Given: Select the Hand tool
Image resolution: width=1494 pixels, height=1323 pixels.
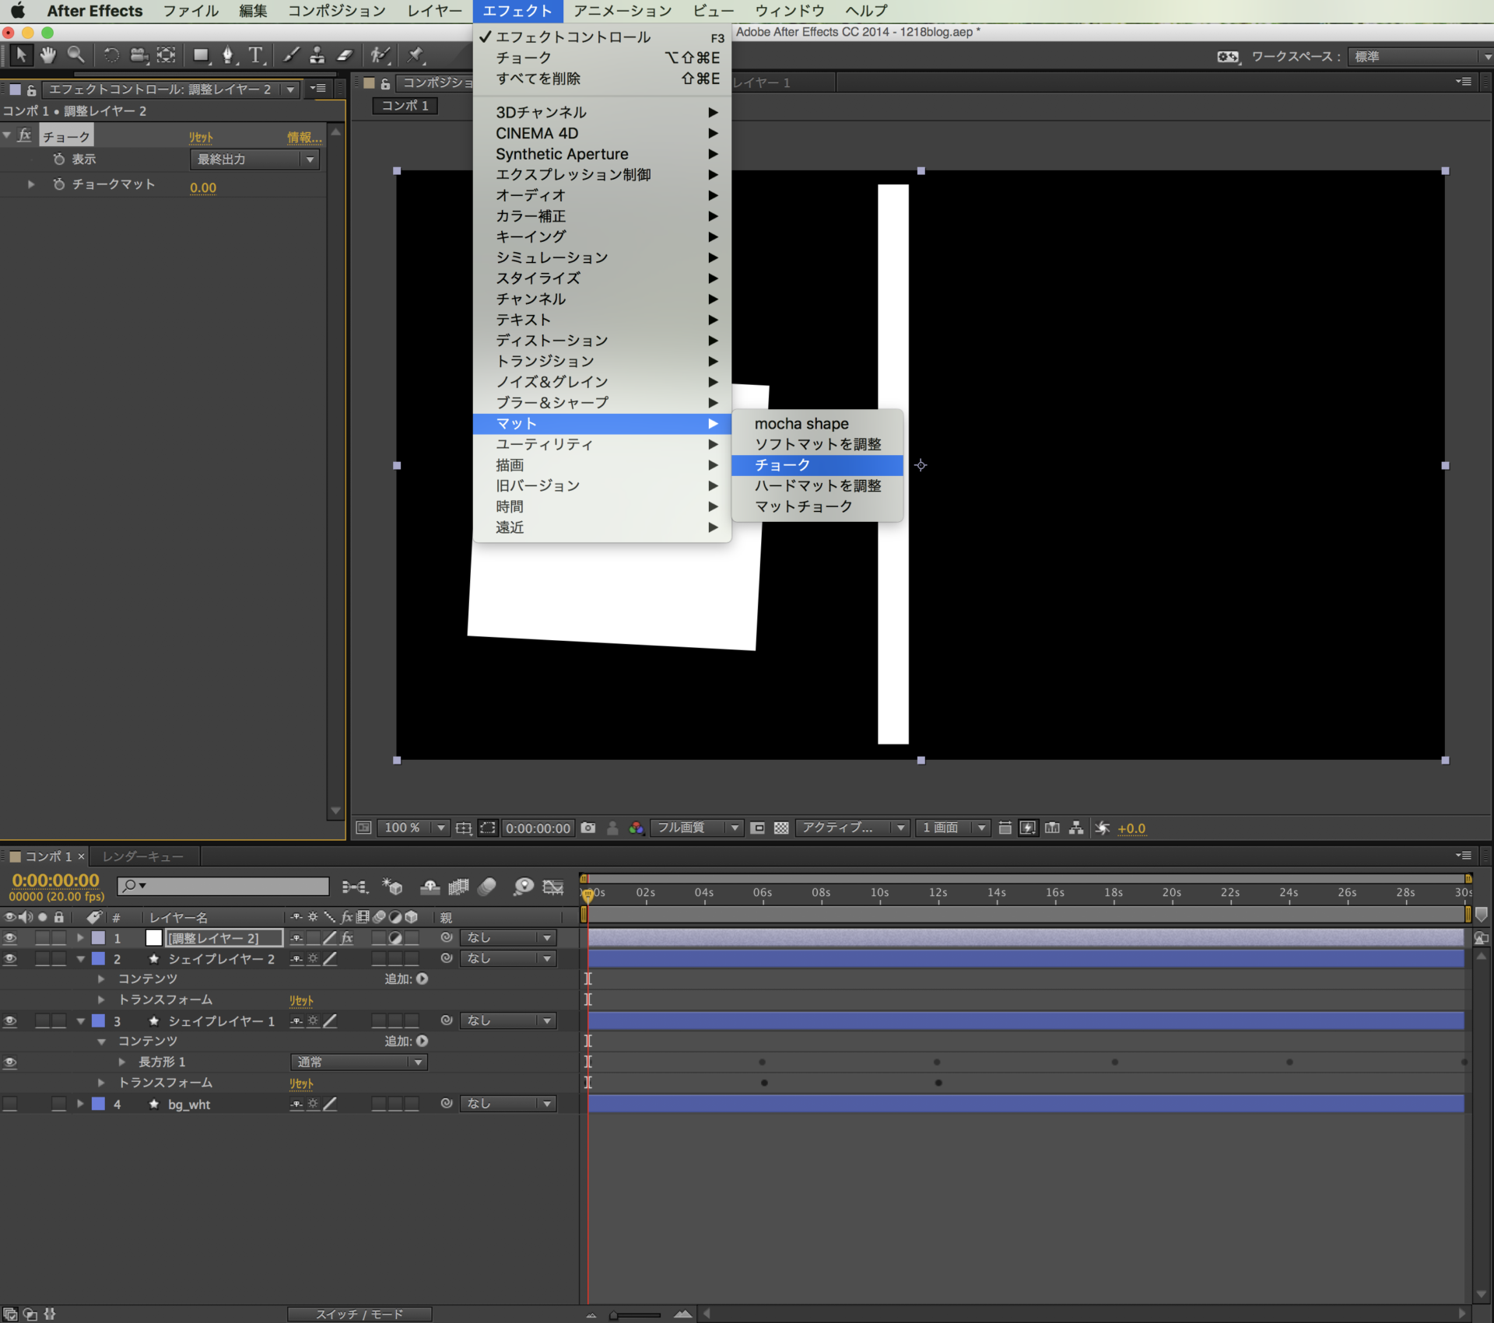Looking at the screenshot, I should (48, 55).
